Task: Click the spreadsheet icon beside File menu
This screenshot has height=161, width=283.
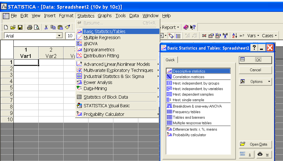Action: 6,16
